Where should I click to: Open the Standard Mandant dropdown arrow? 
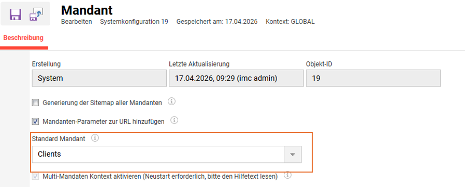(293, 154)
